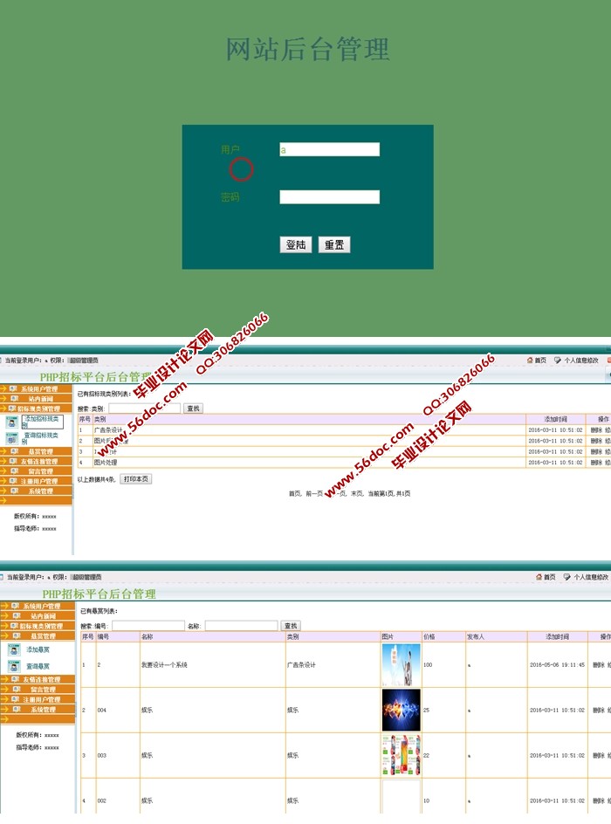Click the 添加招标类别 icon in the sidebar

[11, 422]
